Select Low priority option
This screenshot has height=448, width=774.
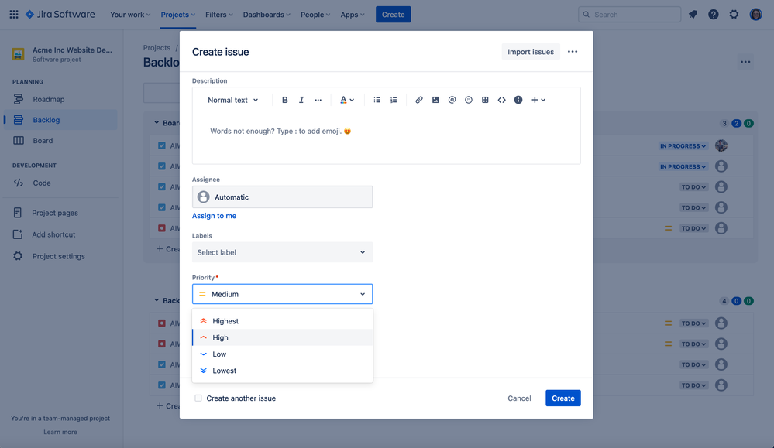(x=282, y=354)
